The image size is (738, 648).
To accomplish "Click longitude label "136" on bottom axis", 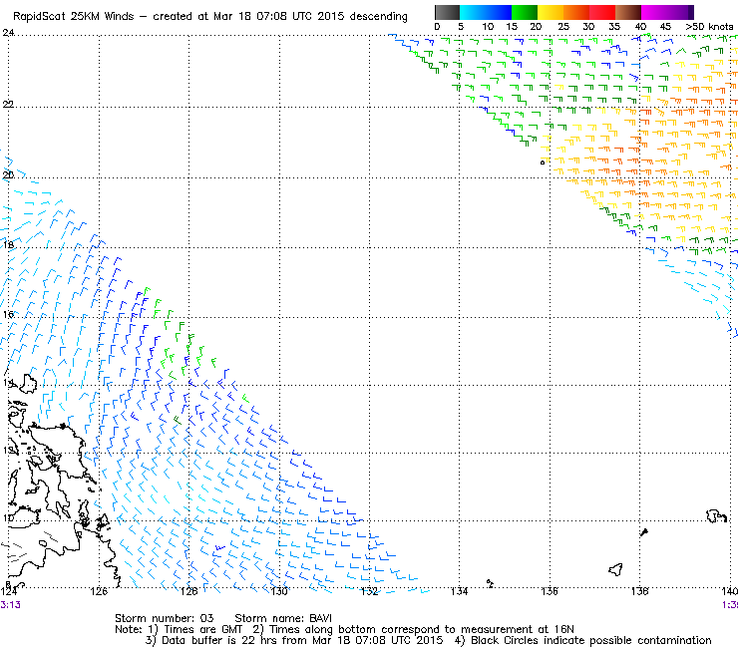I will pos(550,591).
